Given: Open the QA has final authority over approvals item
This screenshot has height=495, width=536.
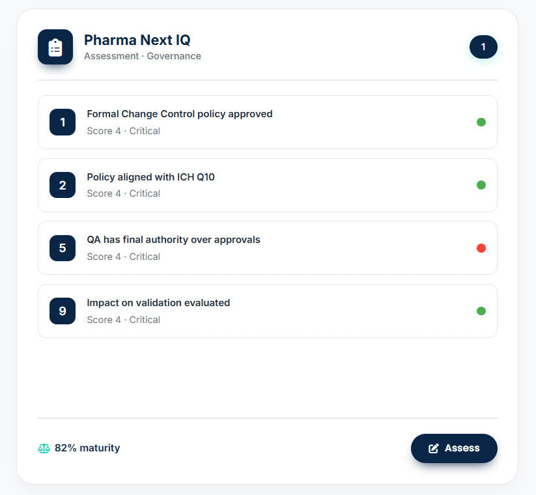Looking at the screenshot, I should [267, 247].
